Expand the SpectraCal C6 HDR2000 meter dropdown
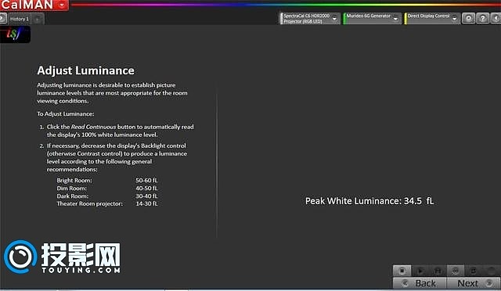Image resolution: width=501 pixels, height=291 pixels. [334, 19]
